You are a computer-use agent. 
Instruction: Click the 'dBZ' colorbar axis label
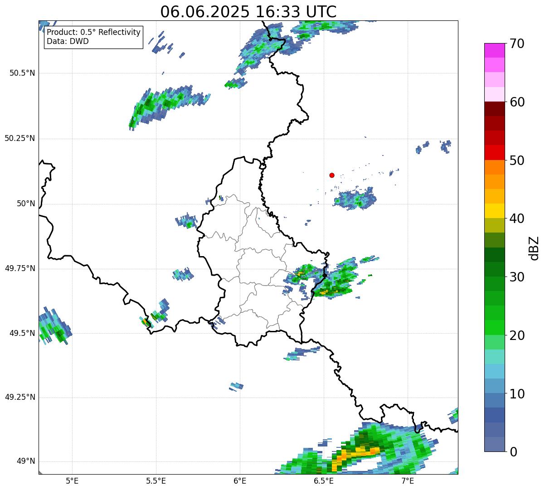[535, 247]
